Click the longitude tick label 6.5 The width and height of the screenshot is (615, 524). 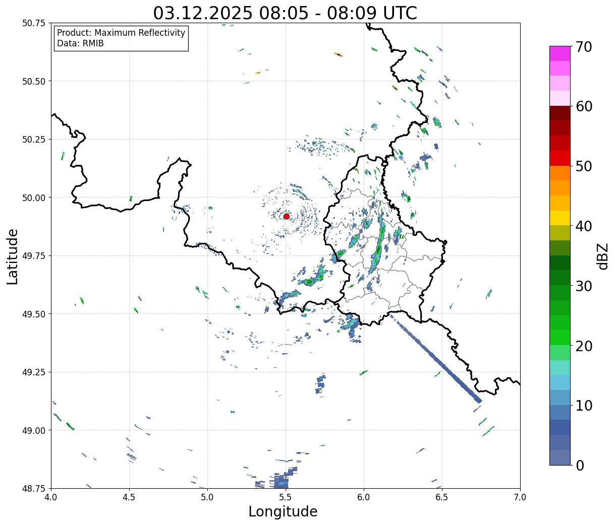[x=442, y=497]
